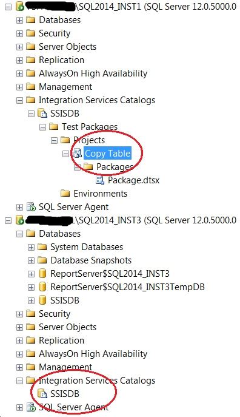Select the Copy Table project label
Image resolution: width=240 pixels, height=417 pixels.
tap(107, 154)
